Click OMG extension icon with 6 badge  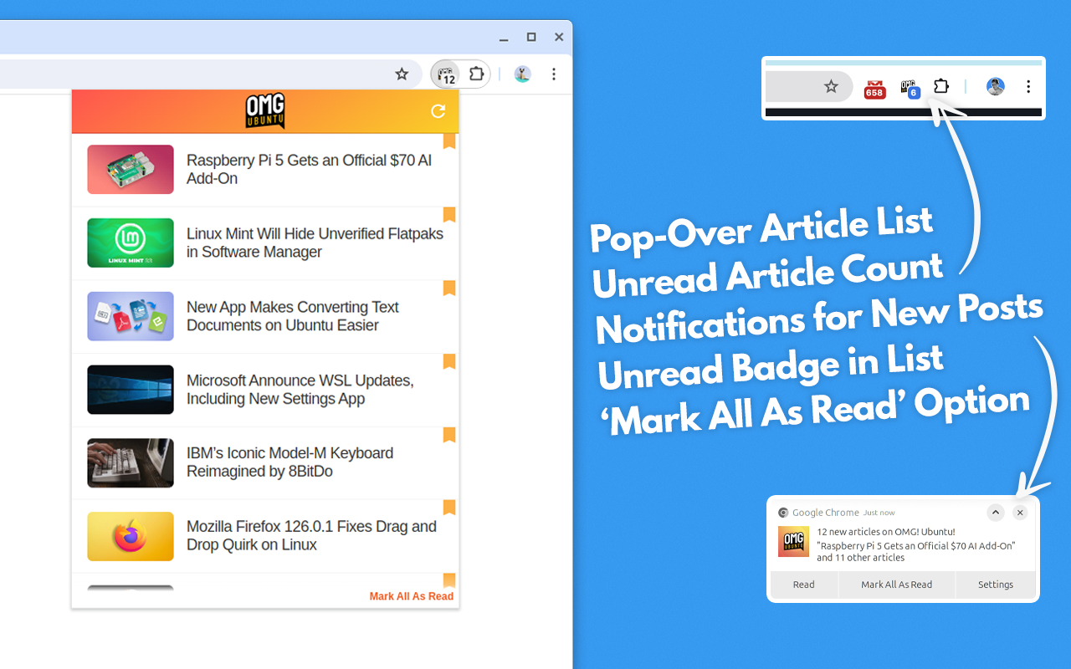910,88
